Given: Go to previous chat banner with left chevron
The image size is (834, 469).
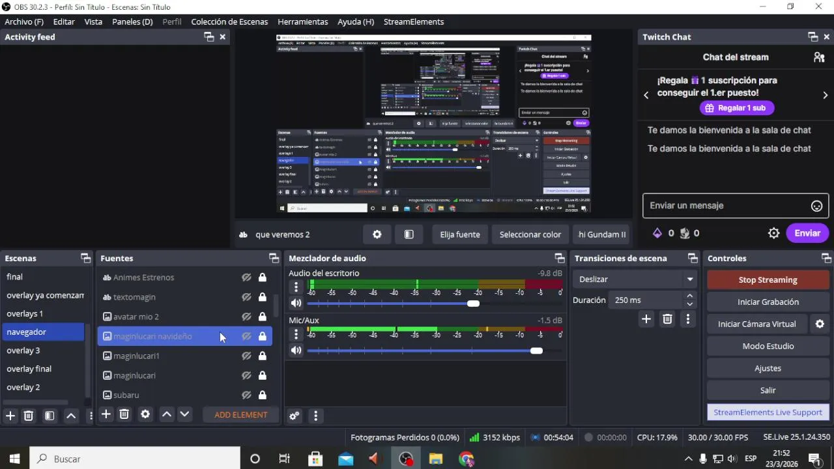Looking at the screenshot, I should (x=646, y=95).
